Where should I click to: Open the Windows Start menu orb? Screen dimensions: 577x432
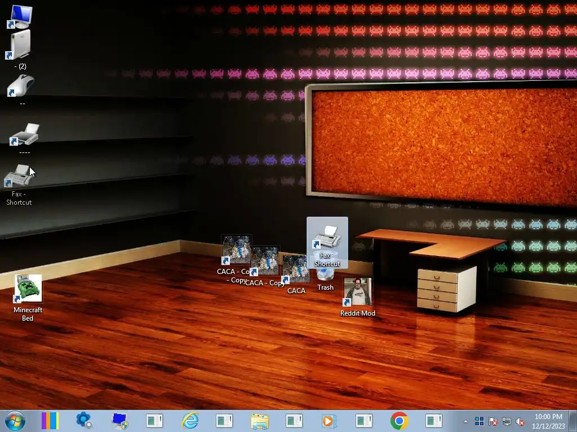[x=15, y=421]
